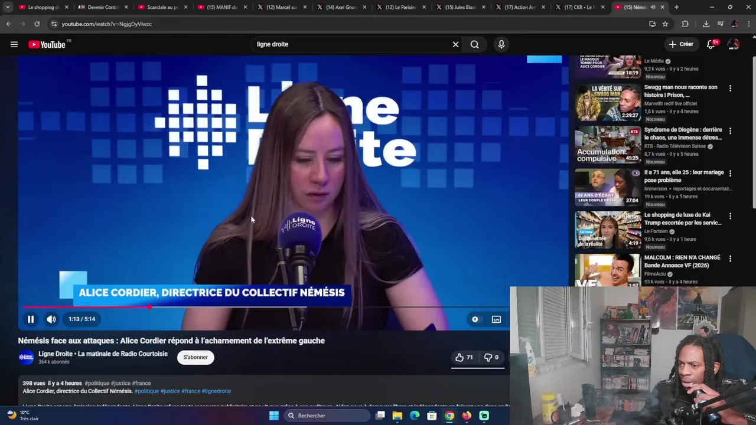Click the RTS - Radio Télévision Suisse channel
Viewport: 756px width, 425px height.
coord(675,146)
